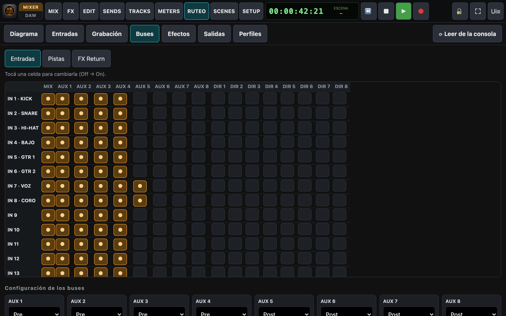Start playback with the green play button
This screenshot has height=316, width=506.
point(403,11)
